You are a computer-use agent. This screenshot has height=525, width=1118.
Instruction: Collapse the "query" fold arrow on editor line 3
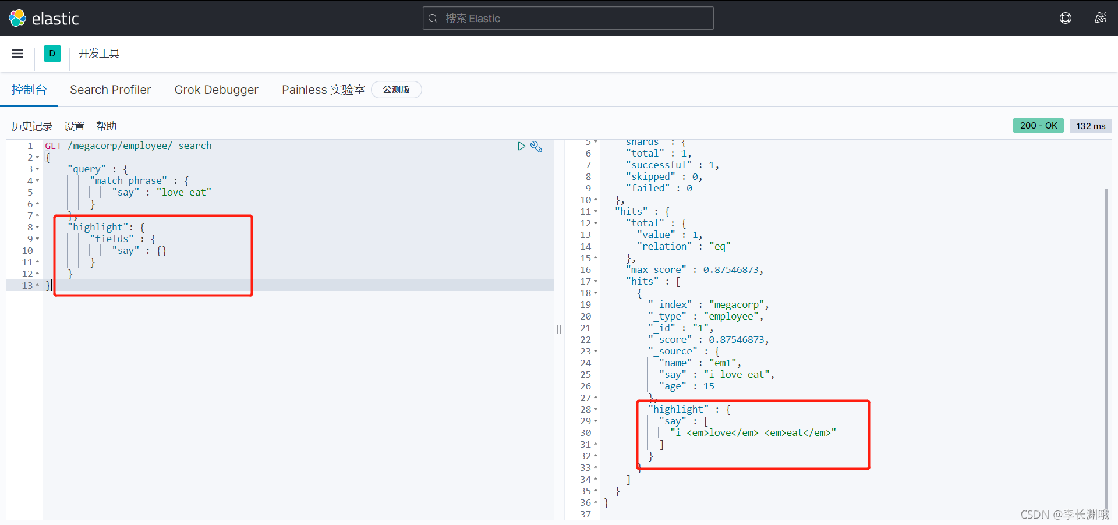point(37,169)
